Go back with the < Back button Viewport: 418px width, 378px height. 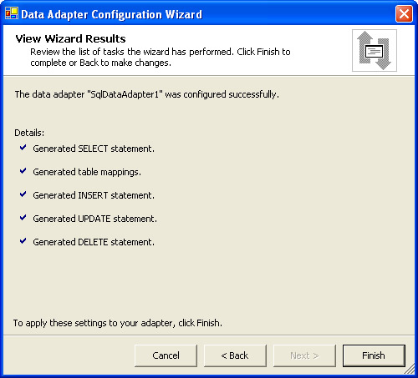point(235,355)
